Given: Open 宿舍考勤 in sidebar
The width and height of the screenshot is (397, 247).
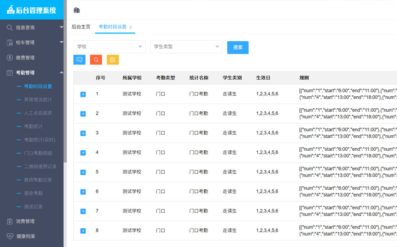Looking at the screenshot, I should point(33,193).
